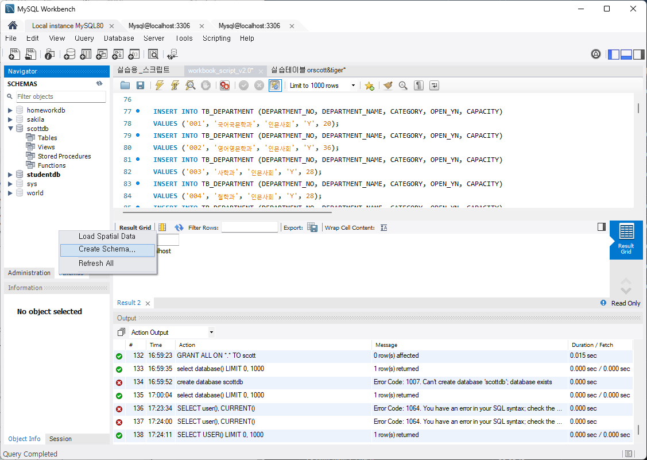Beautify query broom icon
The image size is (647, 460).
tap(388, 86)
